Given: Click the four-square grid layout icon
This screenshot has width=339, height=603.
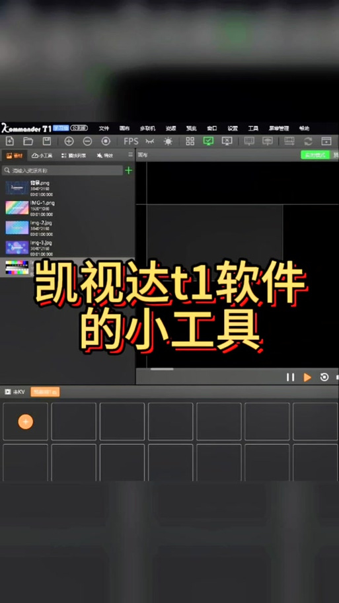Looking at the screenshot, I should pos(190,141).
